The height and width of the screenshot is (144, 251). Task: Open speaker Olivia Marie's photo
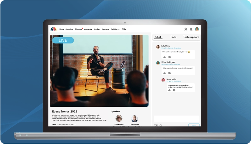click(119, 118)
